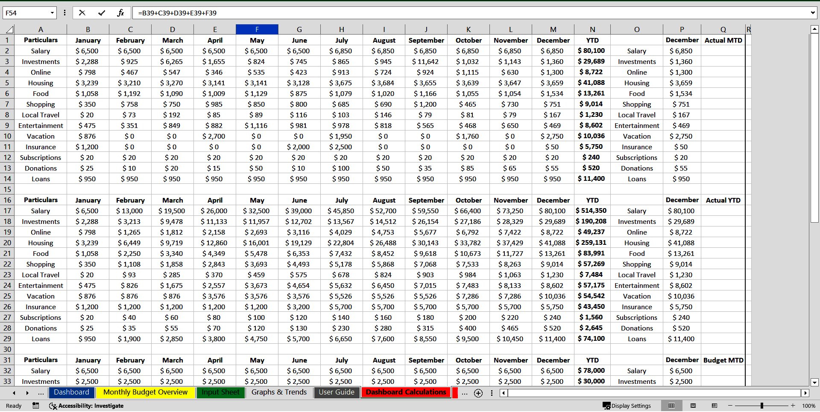Viewport: 820px width, 412px height.
Task: Expand the formula bar
Action: (x=812, y=13)
